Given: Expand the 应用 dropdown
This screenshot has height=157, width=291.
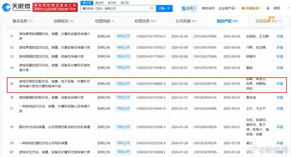Looking at the screenshot, I should click(195, 9).
